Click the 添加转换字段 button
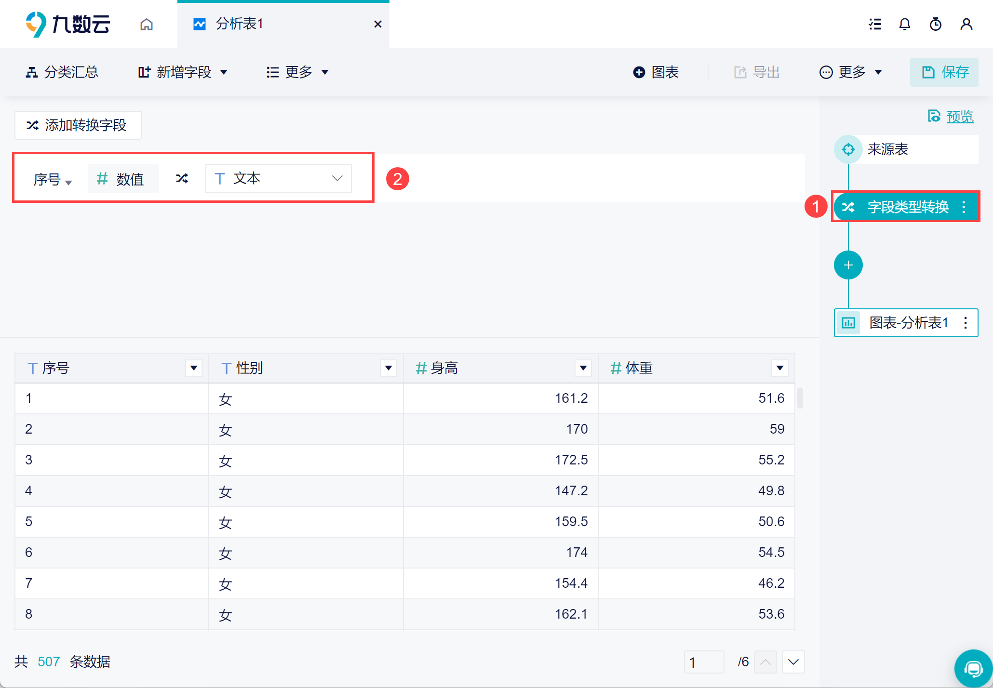Screen dimensions: 993x688 pos(78,125)
